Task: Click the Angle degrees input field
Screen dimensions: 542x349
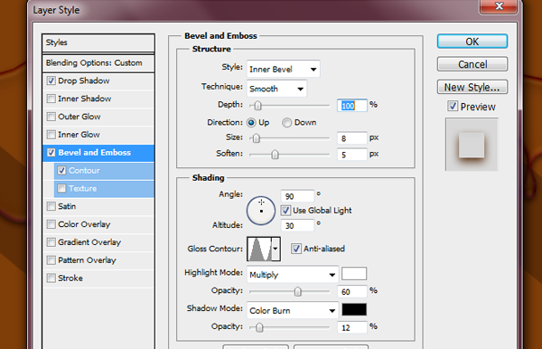Action: (297, 196)
